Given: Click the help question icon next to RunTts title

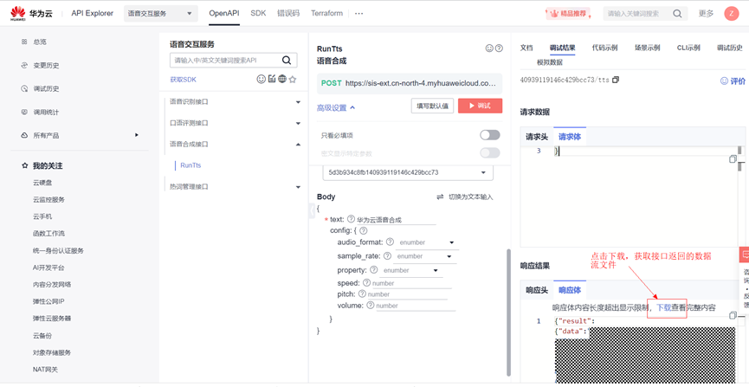Looking at the screenshot, I should (x=499, y=48).
